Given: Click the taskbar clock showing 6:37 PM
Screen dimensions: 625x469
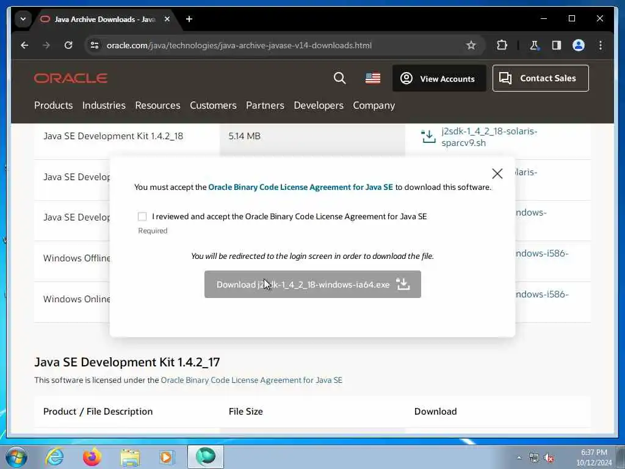Looking at the screenshot, I should click(x=594, y=457).
